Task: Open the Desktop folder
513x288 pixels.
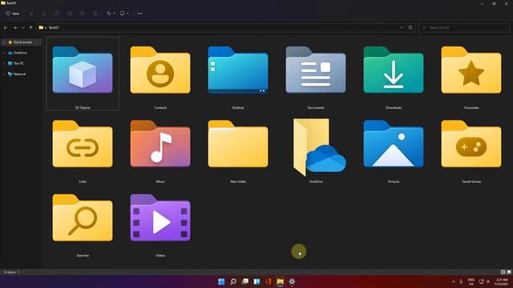Action: (238, 70)
